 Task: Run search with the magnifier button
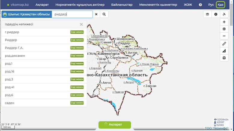point(104,14)
